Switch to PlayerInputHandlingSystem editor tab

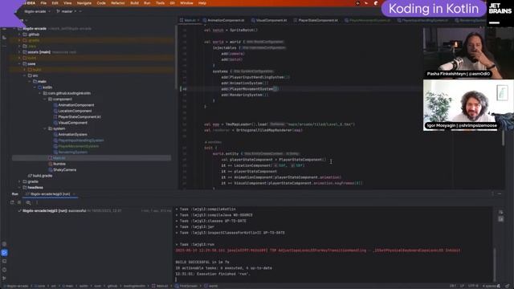coord(422,20)
